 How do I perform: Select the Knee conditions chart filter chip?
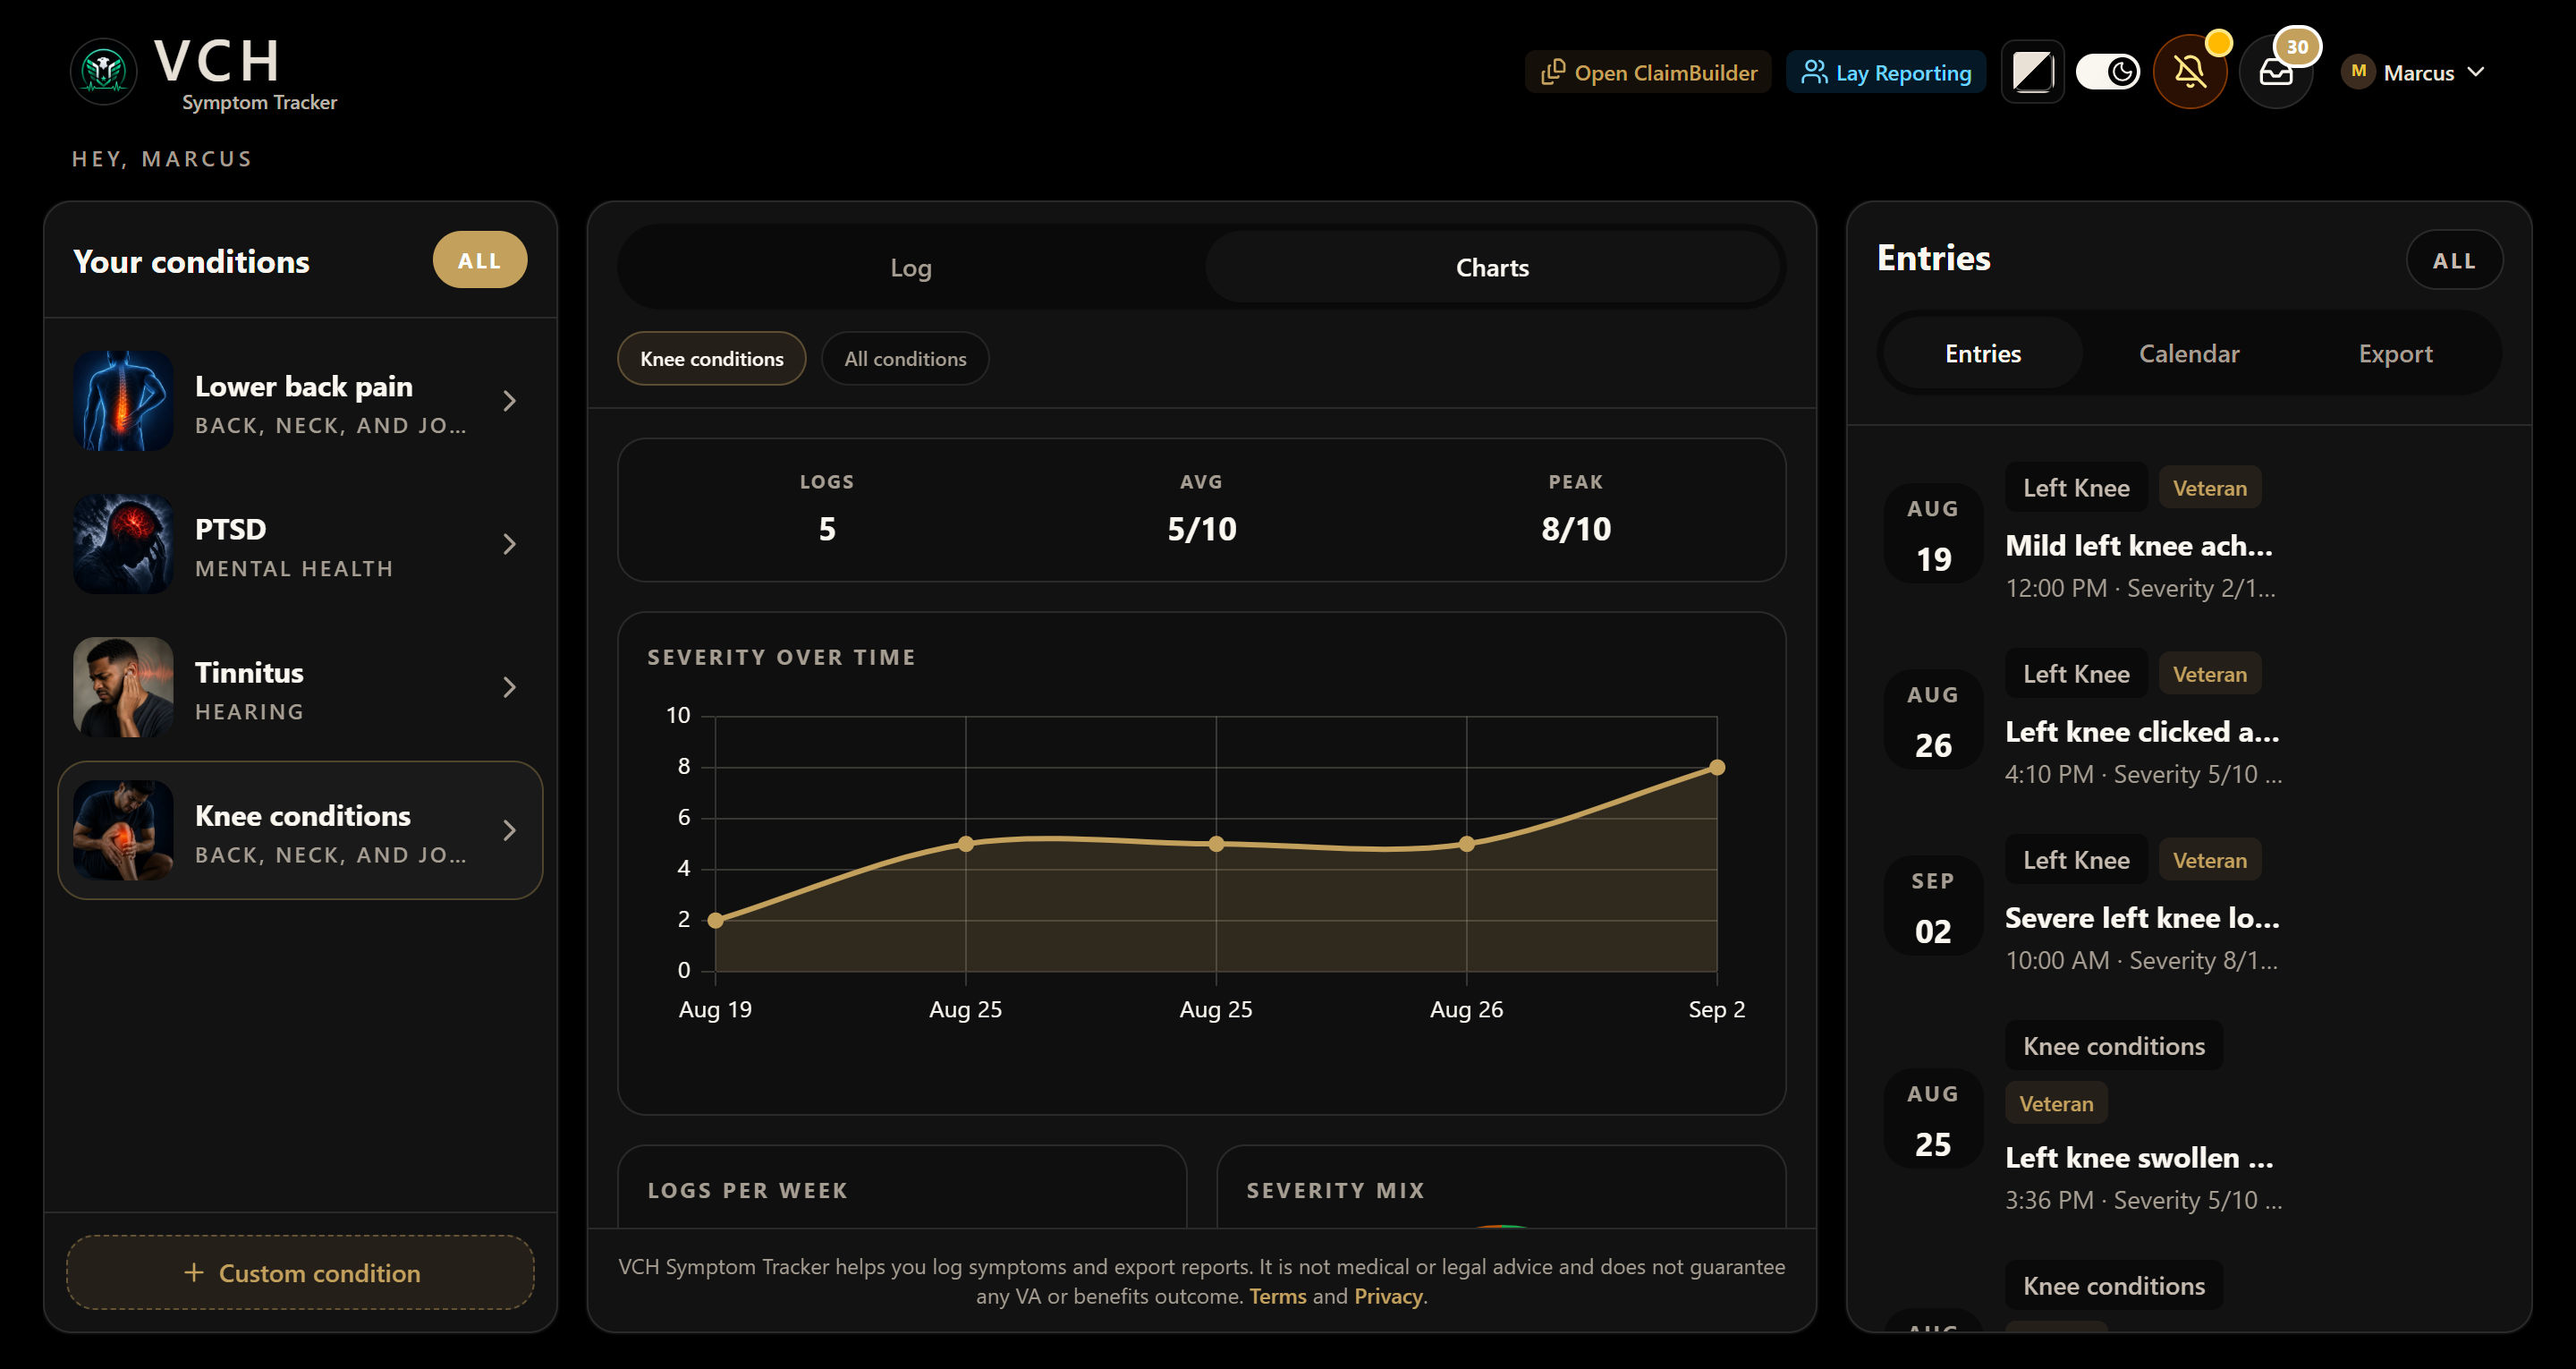(712, 358)
